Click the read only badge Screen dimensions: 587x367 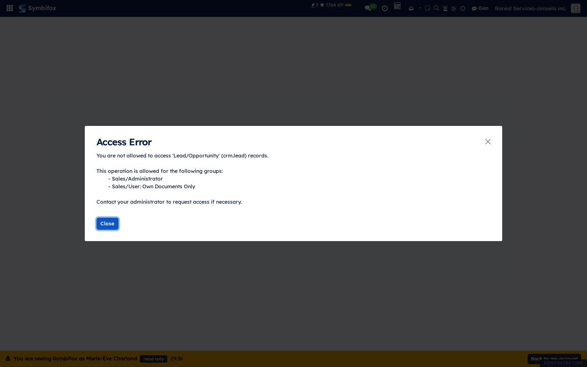(x=153, y=359)
